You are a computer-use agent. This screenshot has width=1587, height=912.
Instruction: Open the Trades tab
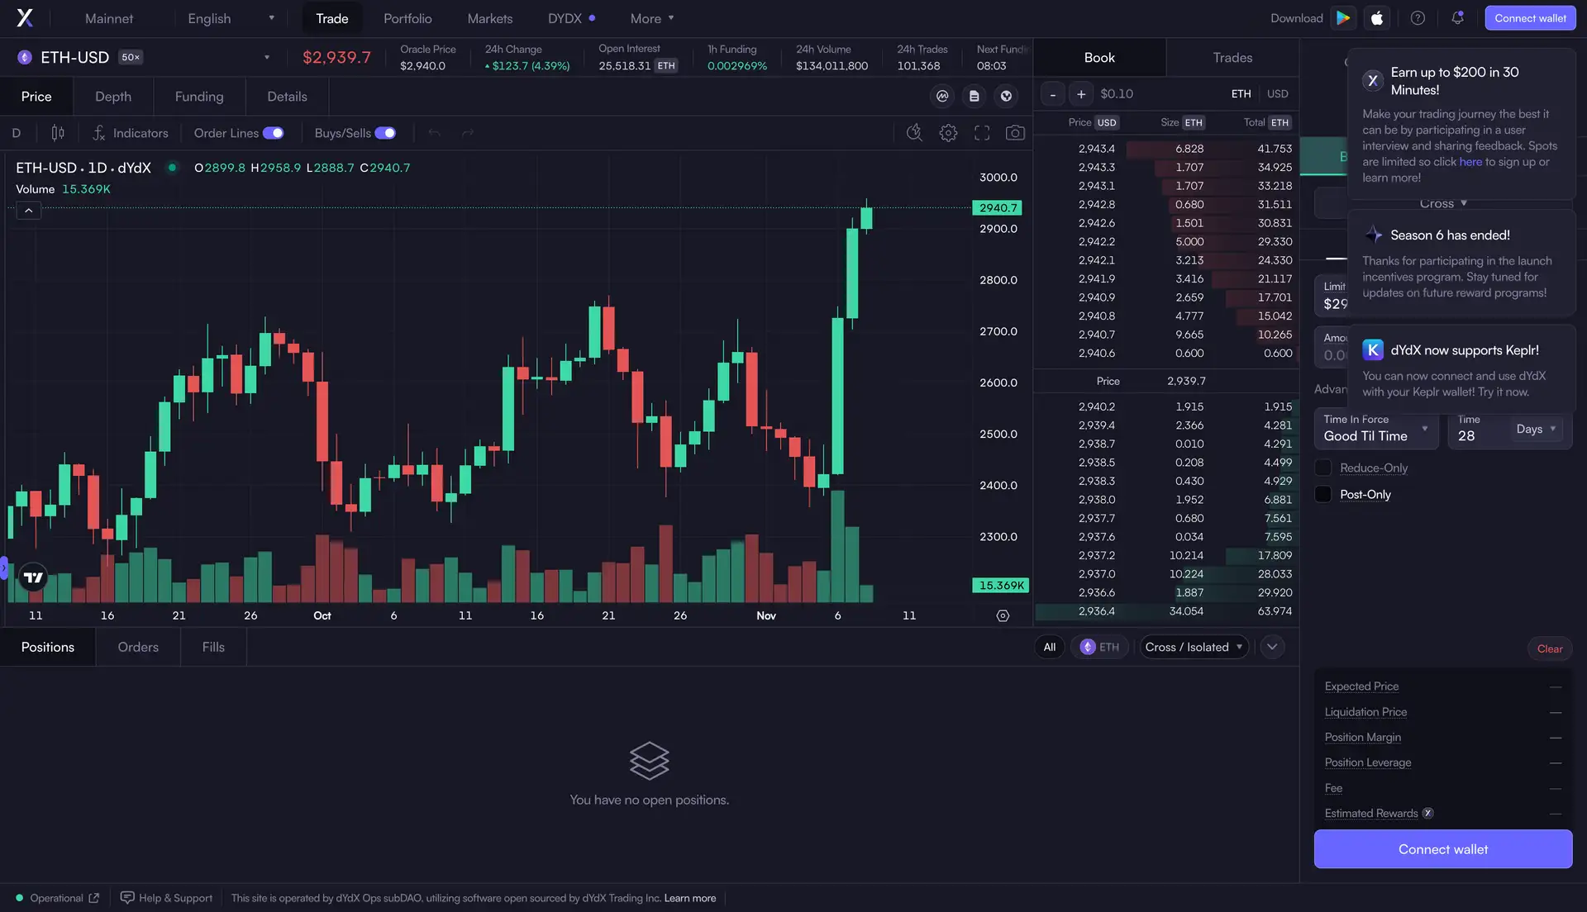click(x=1232, y=58)
